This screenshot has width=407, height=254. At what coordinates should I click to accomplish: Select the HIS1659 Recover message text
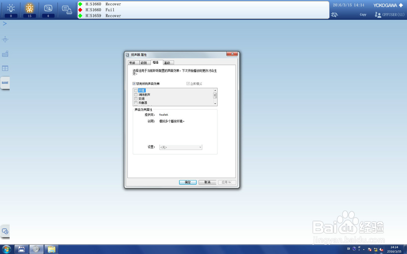(x=103, y=15)
